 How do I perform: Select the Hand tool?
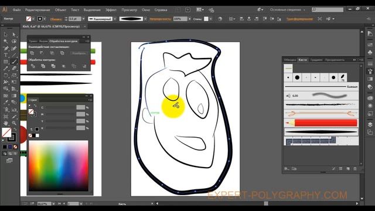[6, 123]
